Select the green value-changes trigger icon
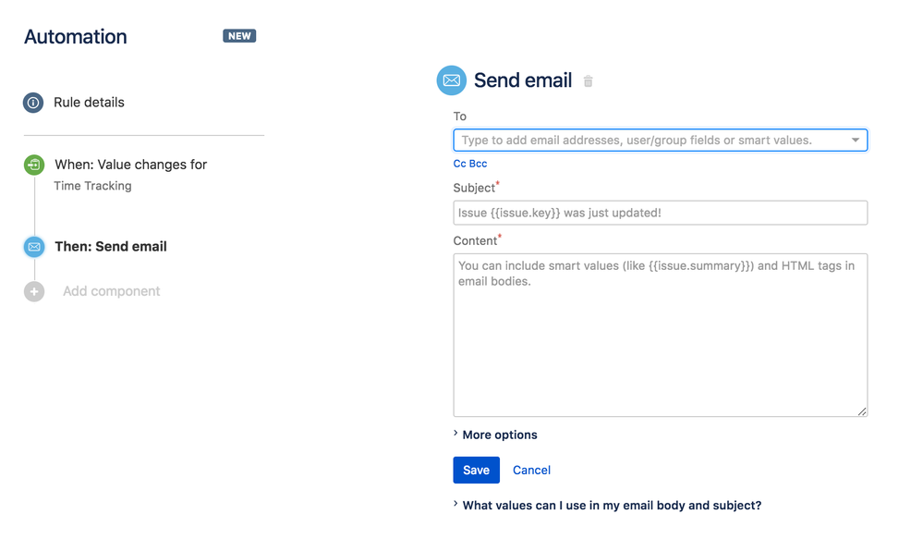This screenshot has width=923, height=551. [x=33, y=165]
